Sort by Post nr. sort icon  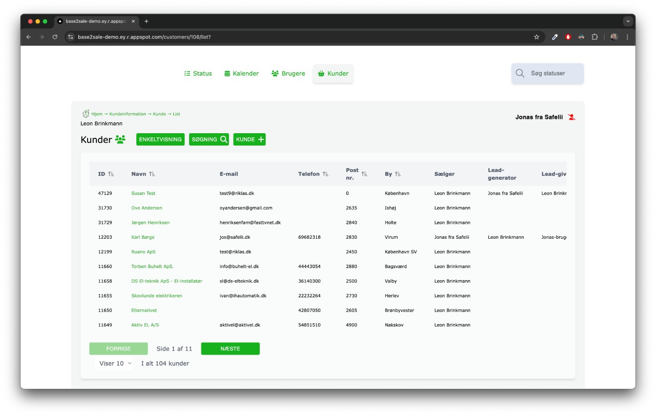pos(364,174)
